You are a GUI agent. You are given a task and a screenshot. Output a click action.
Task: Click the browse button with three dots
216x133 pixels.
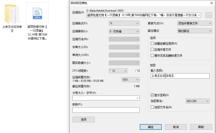pos(208,15)
